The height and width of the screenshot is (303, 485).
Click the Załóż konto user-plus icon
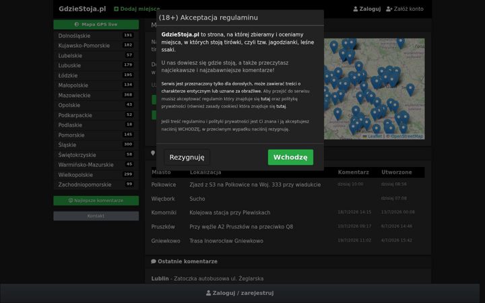[x=389, y=9]
